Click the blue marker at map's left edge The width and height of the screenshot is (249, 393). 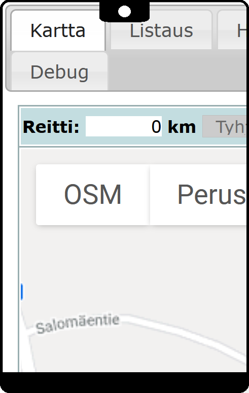pyautogui.click(x=22, y=292)
